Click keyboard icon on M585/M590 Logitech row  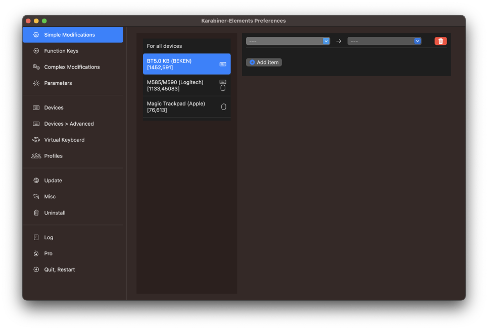(x=223, y=82)
